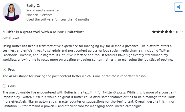
Task: Click the Social media manager job title
Action: coord(43,10)
